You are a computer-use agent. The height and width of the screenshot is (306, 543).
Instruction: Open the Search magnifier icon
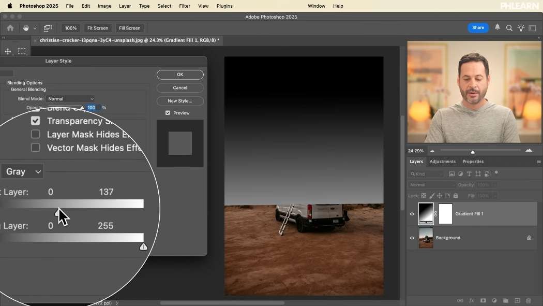509,28
